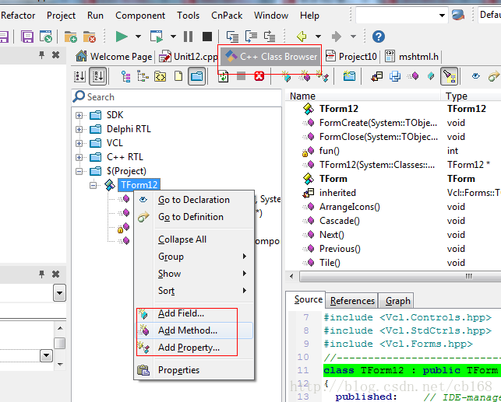Viewport: 501px width, 402px height.
Task: Click the blank page icon in class browser toolbar
Action: point(178,76)
